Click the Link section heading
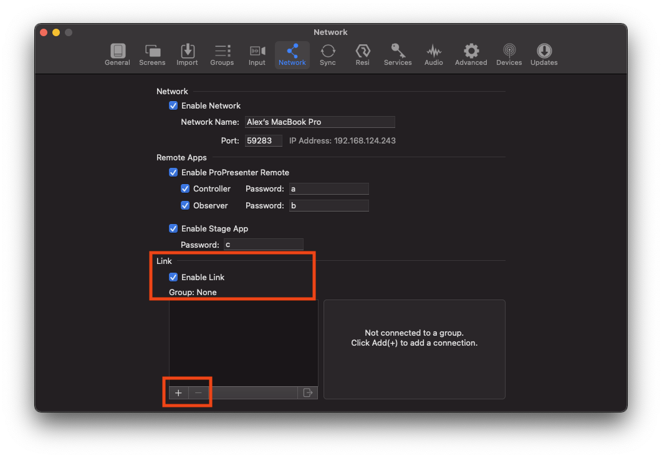 (x=164, y=261)
